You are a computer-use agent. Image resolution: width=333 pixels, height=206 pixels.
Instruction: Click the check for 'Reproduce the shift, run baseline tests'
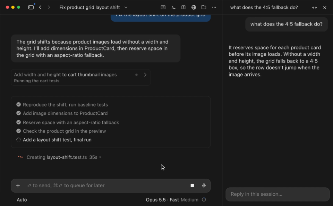19,105
